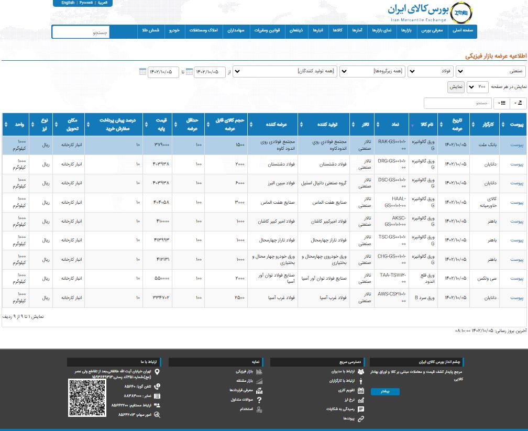Open the calendar picker for the از date

[x=189, y=72]
